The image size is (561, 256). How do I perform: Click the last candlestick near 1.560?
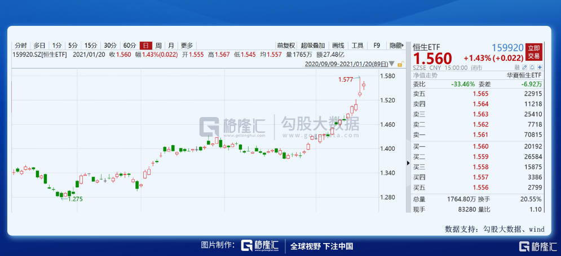point(364,85)
